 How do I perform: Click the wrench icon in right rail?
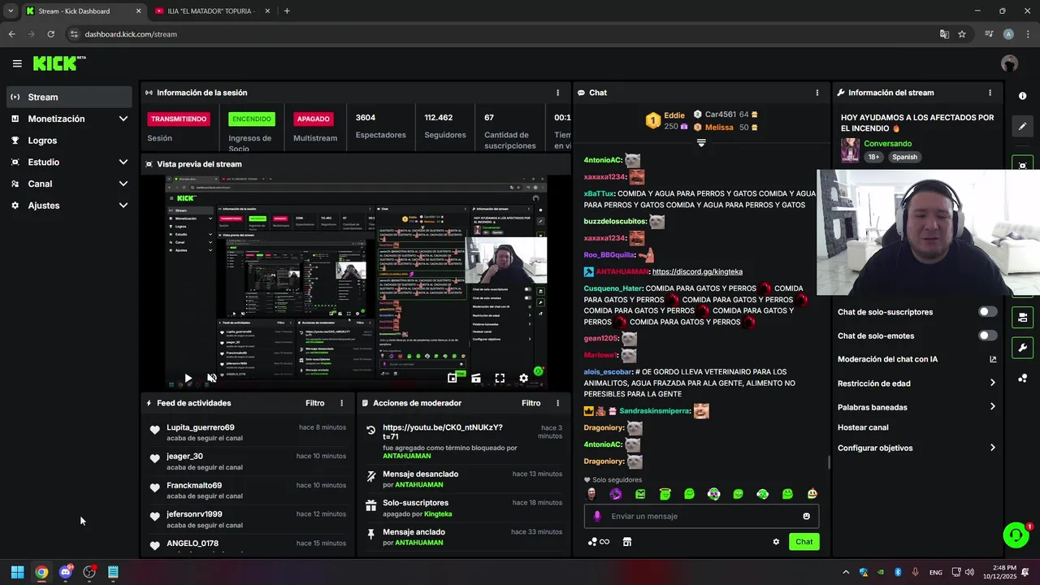click(1022, 348)
